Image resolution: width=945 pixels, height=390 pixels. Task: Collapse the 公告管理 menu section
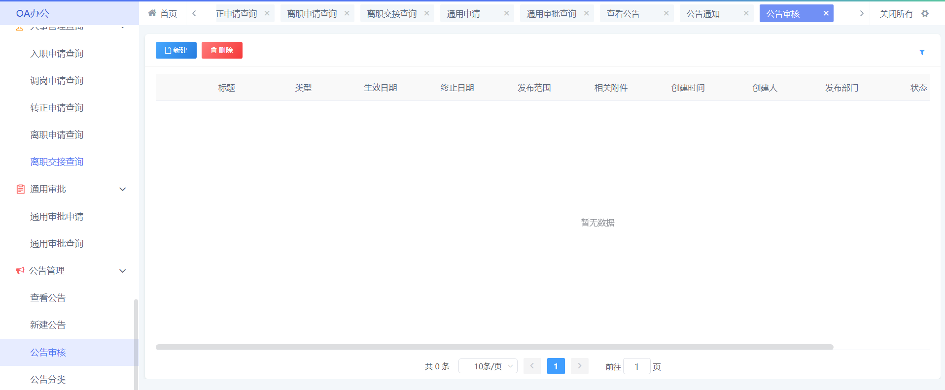tap(123, 271)
